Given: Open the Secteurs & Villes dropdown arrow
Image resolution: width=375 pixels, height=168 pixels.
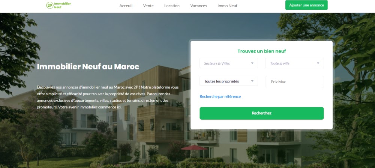Looking at the screenshot, I should pyautogui.click(x=252, y=63).
